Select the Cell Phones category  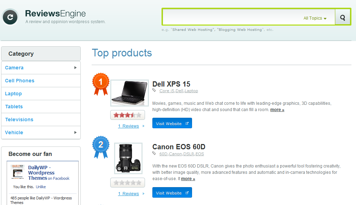click(x=20, y=81)
